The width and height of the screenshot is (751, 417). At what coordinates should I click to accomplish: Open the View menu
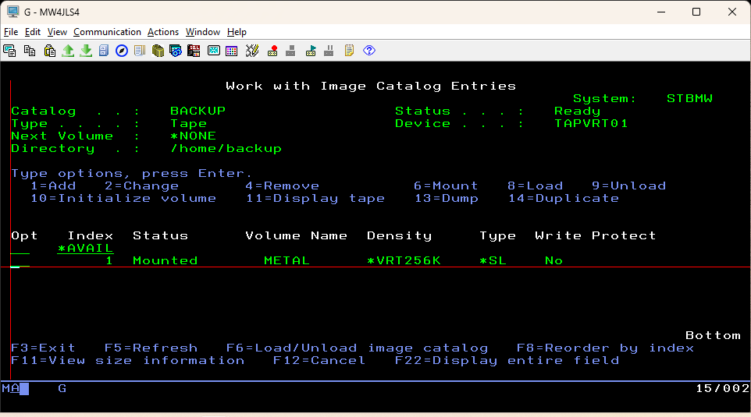(x=57, y=32)
